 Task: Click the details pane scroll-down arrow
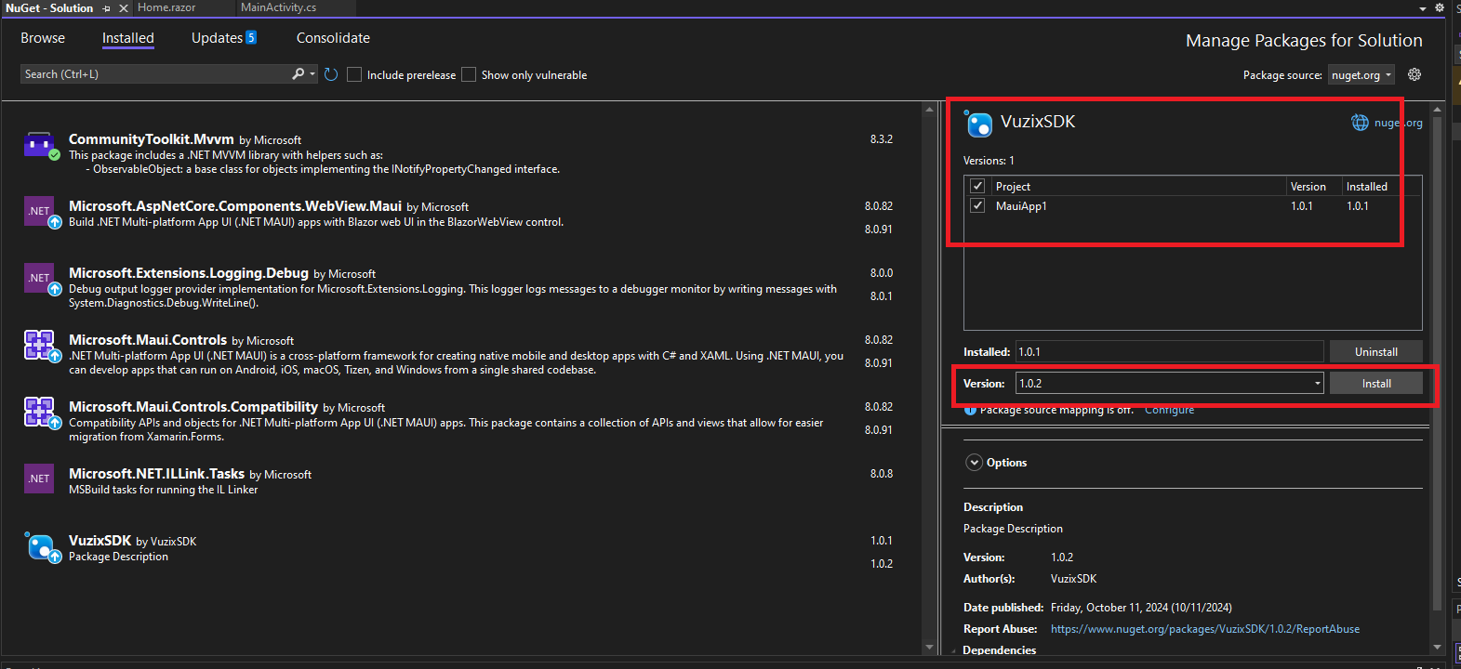tap(1437, 647)
